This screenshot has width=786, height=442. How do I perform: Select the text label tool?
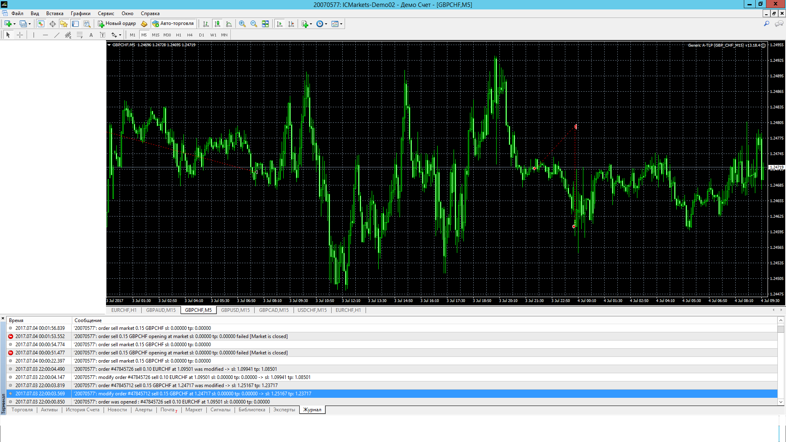coord(91,35)
